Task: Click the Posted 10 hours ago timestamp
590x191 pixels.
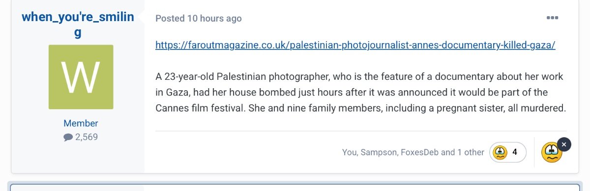Action: coord(199,19)
